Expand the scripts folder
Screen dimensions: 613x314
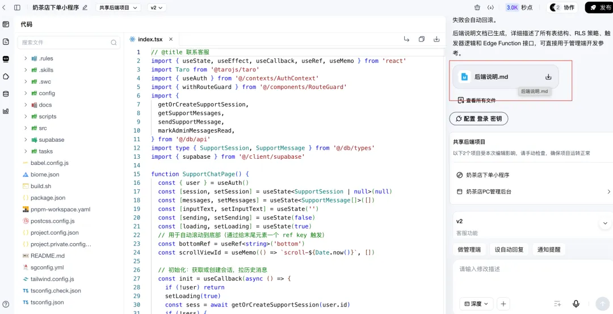[26, 116]
